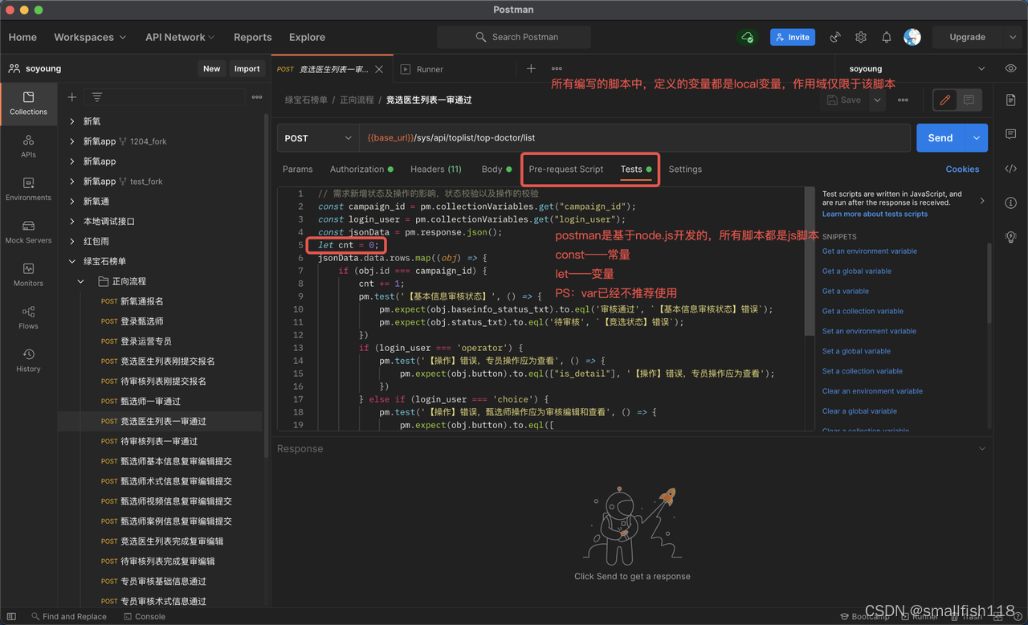Switch to the Settings tab
This screenshot has height=625, width=1028.
click(x=685, y=170)
